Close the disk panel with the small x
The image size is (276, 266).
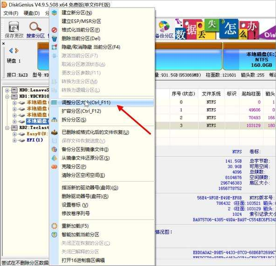tap(3, 44)
